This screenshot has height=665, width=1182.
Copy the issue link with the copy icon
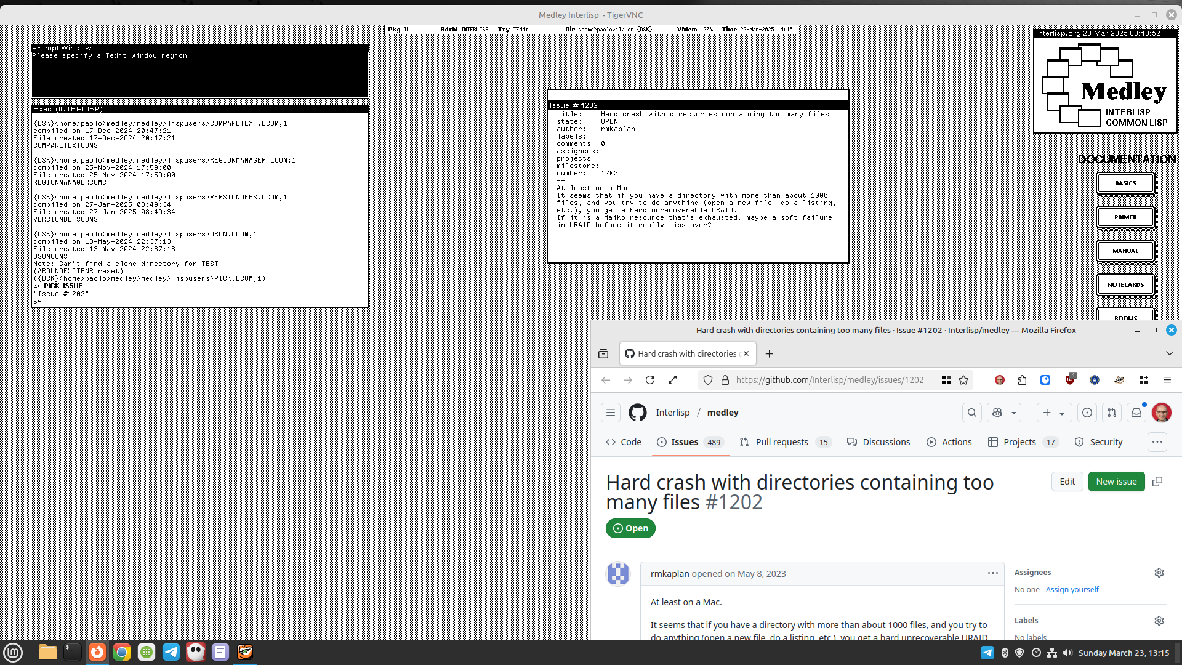(1157, 482)
